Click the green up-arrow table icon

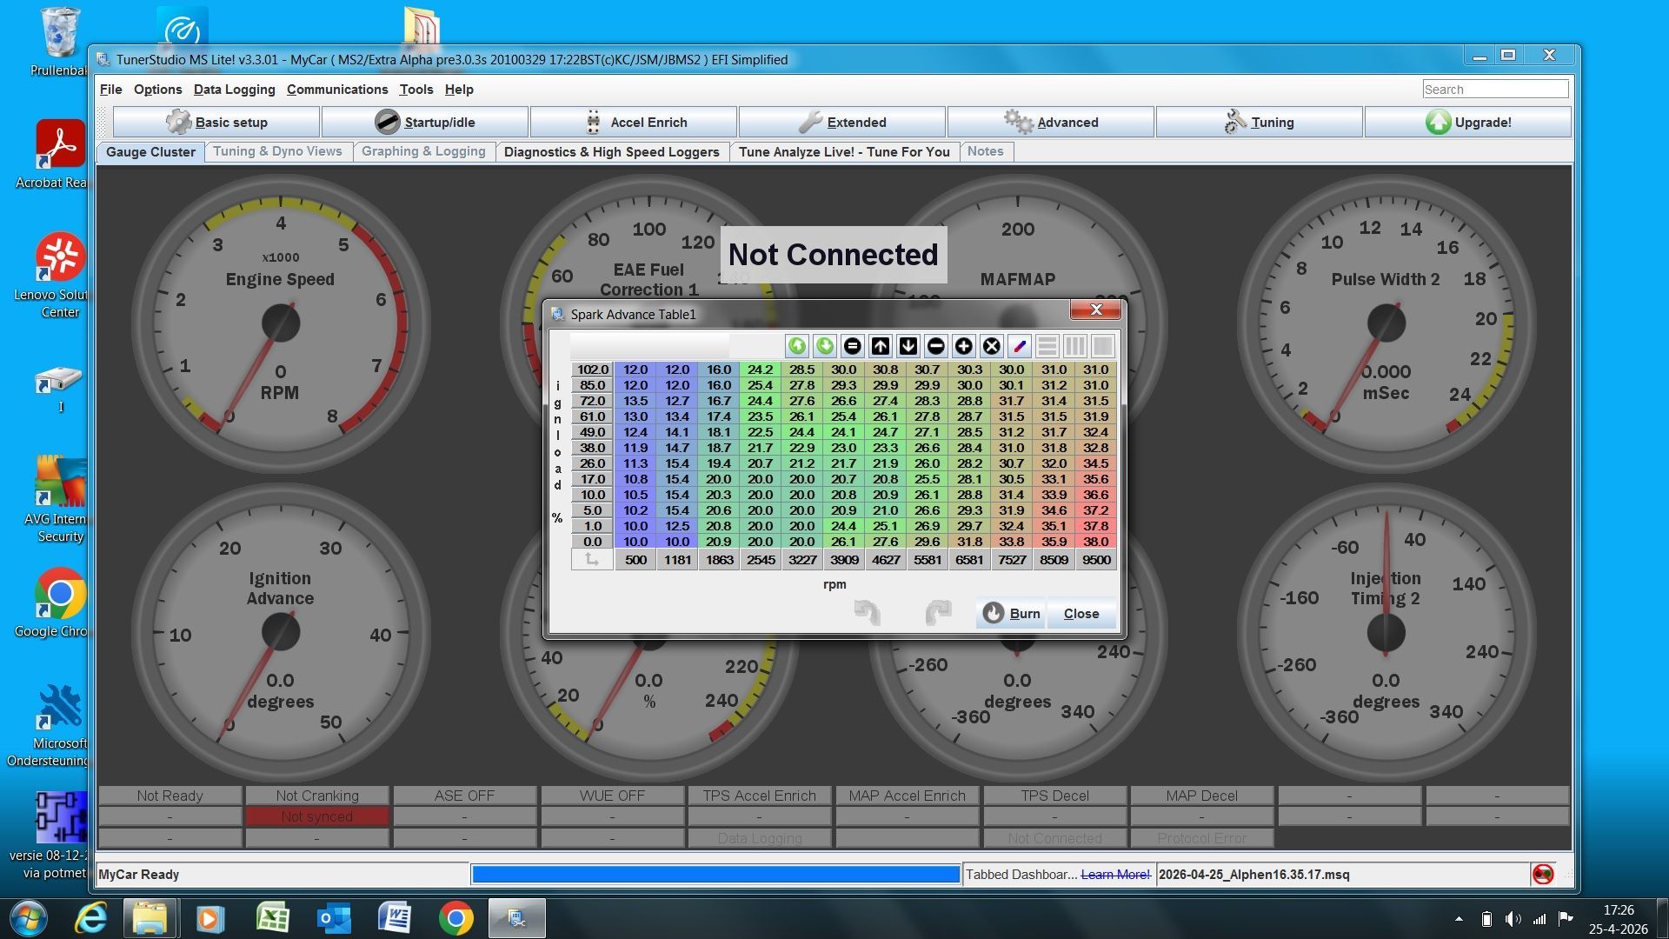(x=796, y=346)
